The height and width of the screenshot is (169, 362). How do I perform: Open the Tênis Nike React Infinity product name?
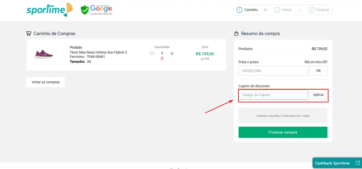tap(98, 55)
